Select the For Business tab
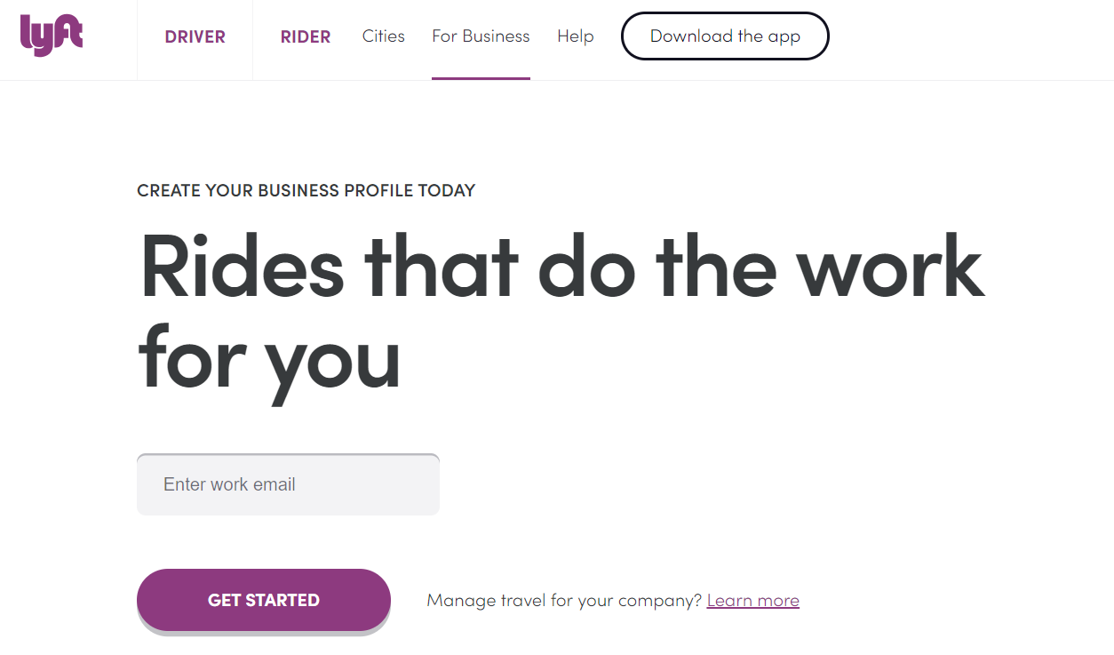The image size is (1114, 655). pyautogui.click(x=481, y=36)
